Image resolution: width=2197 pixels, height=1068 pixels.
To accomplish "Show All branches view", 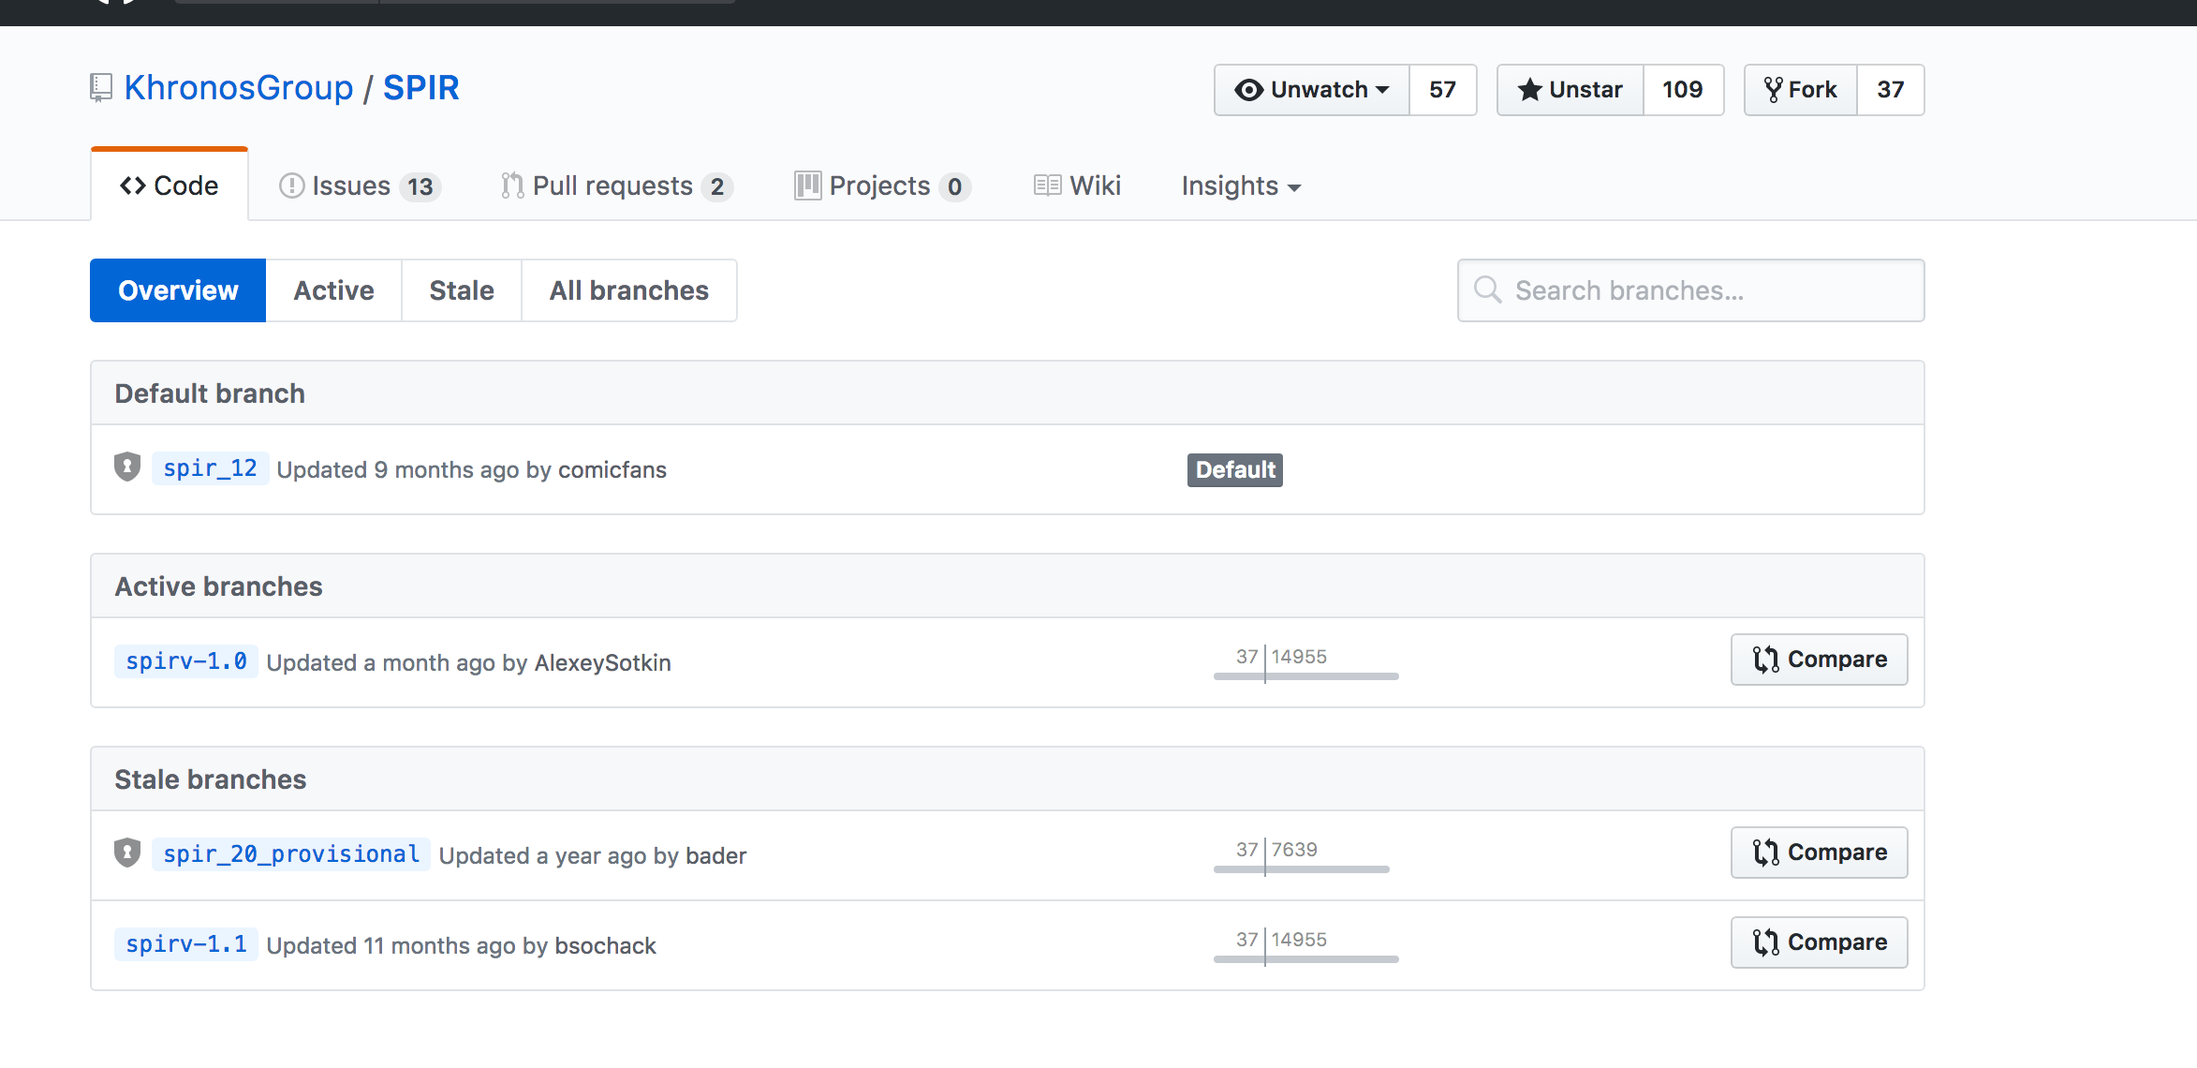I will [x=628, y=290].
